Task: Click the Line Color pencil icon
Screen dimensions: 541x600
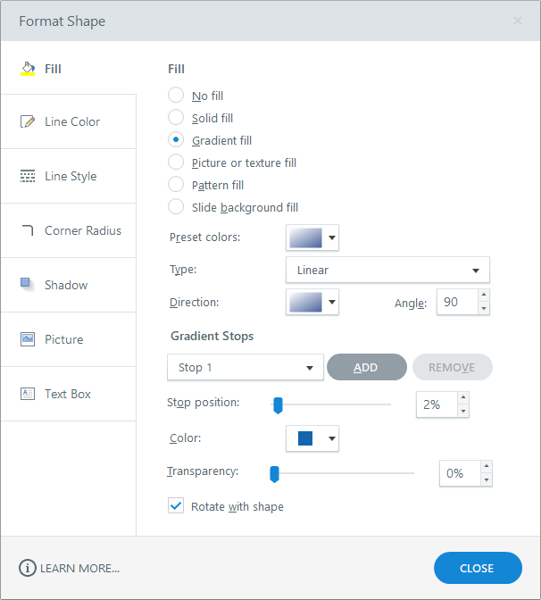Action: pos(28,121)
